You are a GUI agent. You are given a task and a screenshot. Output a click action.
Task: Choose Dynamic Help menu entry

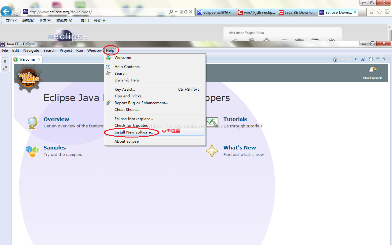click(155, 80)
